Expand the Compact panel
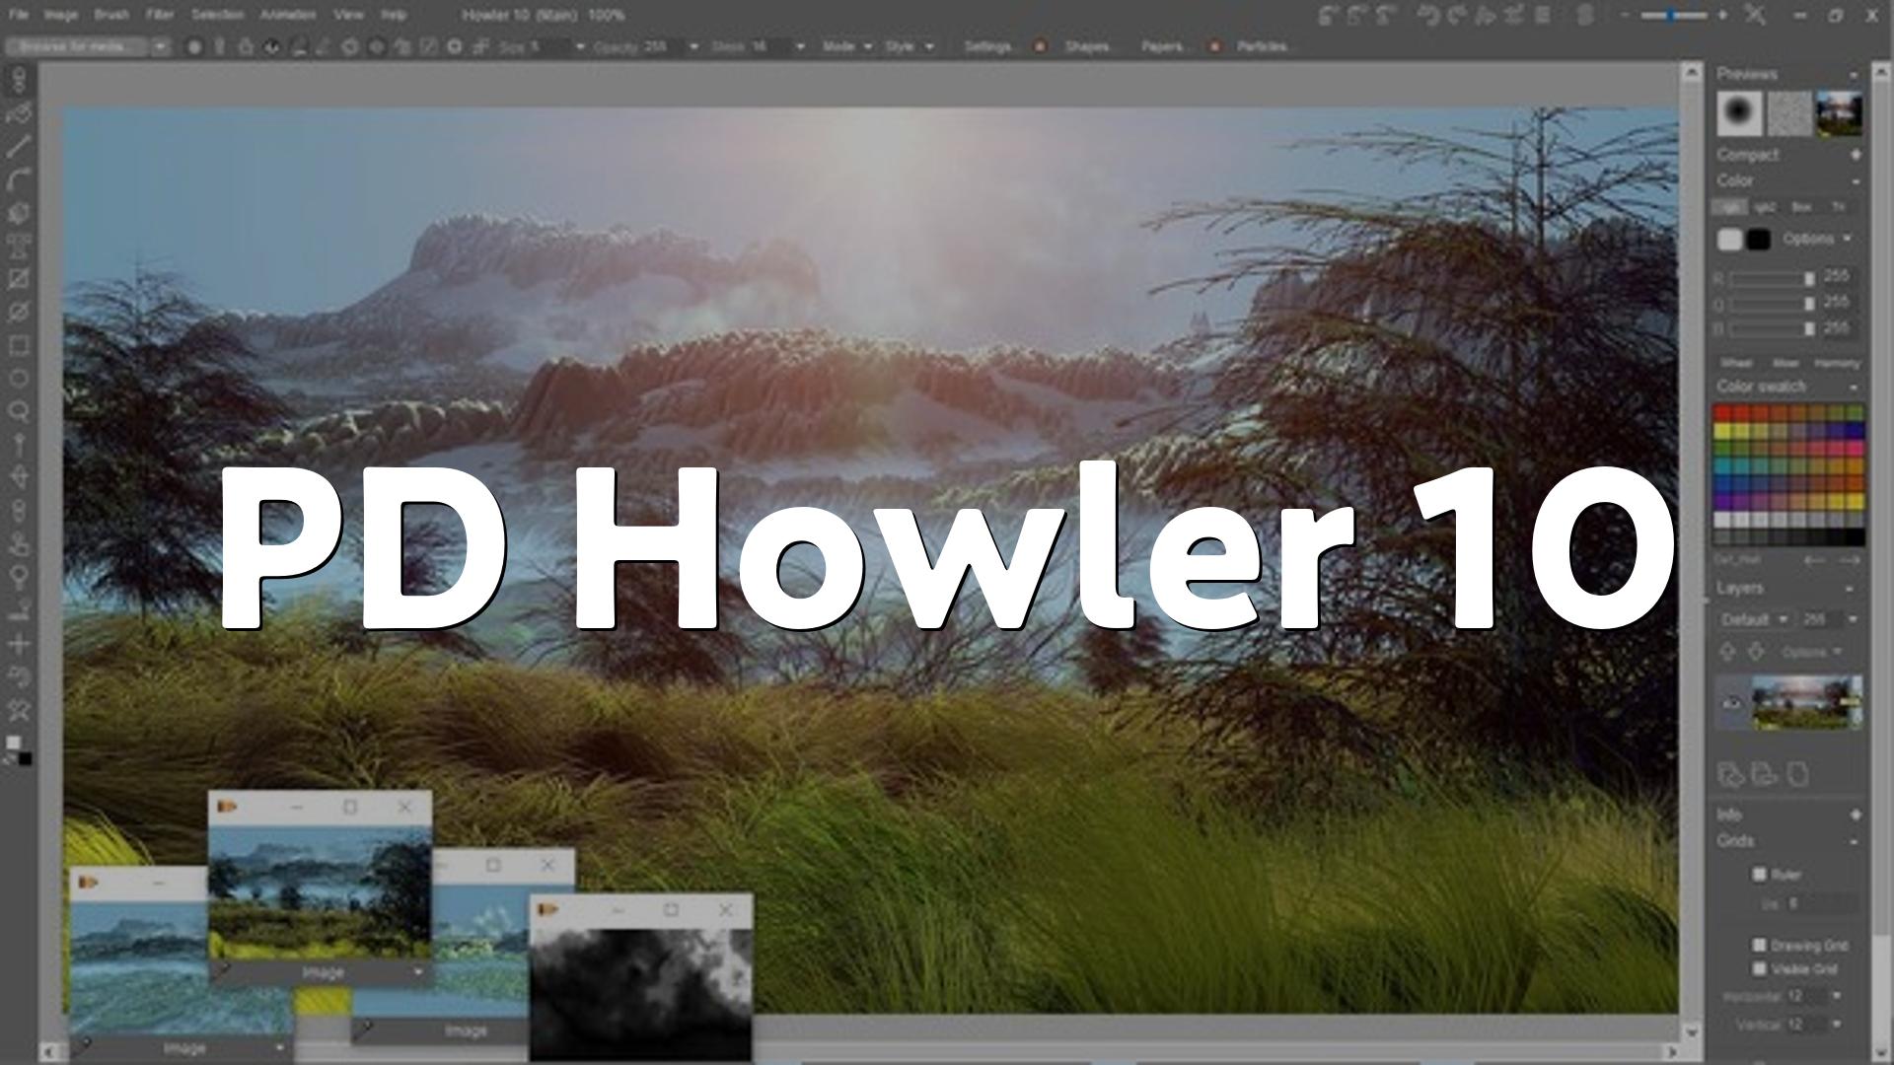The height and width of the screenshot is (1065, 1894). point(1856,155)
